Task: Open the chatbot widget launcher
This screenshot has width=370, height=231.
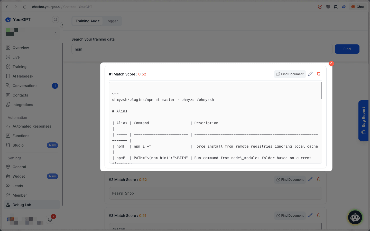Action: pyautogui.click(x=355, y=217)
